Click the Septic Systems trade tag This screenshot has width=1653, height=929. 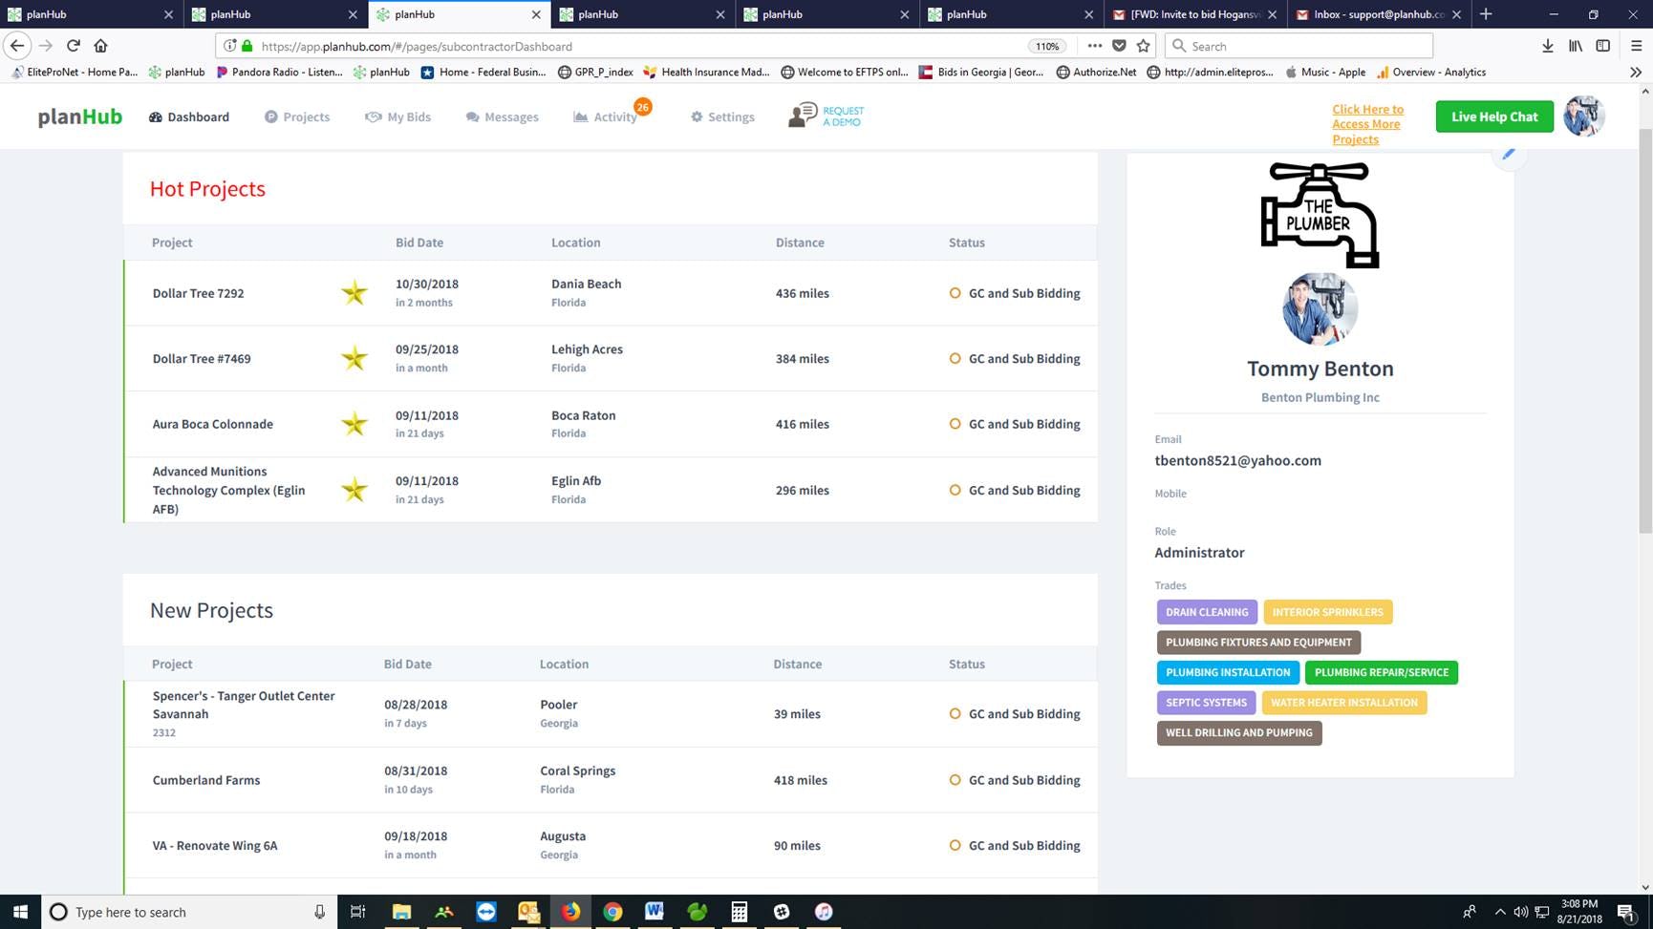1206,703
